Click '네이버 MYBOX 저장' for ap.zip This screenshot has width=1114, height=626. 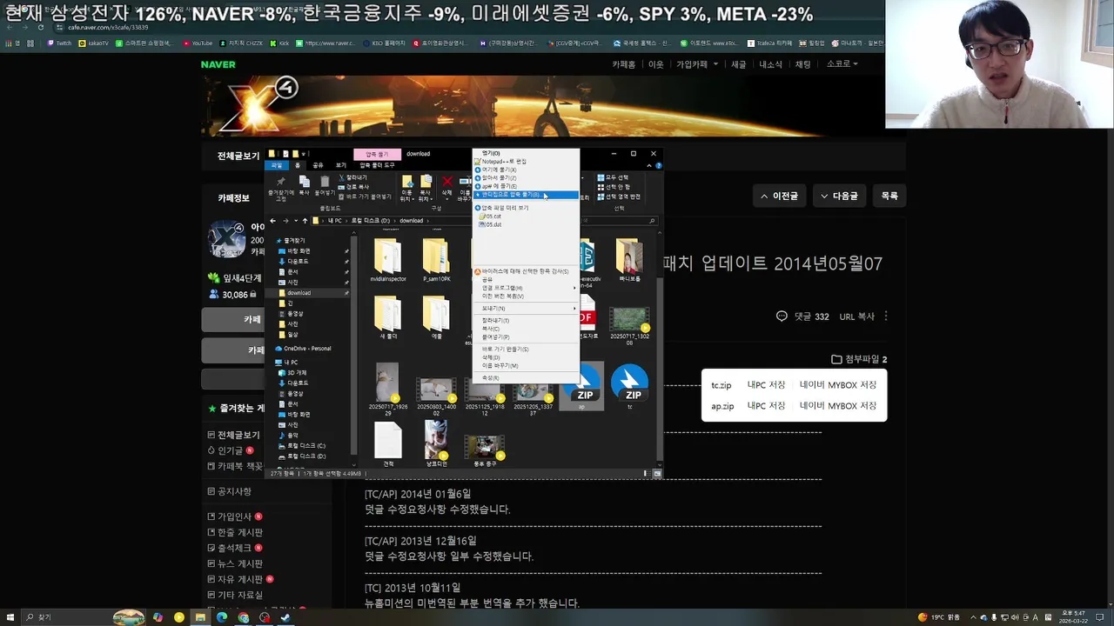pos(838,406)
